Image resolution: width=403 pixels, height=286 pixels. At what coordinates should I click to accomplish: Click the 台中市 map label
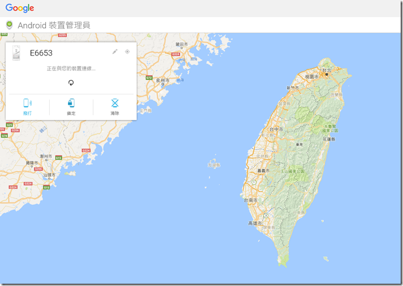276,129
